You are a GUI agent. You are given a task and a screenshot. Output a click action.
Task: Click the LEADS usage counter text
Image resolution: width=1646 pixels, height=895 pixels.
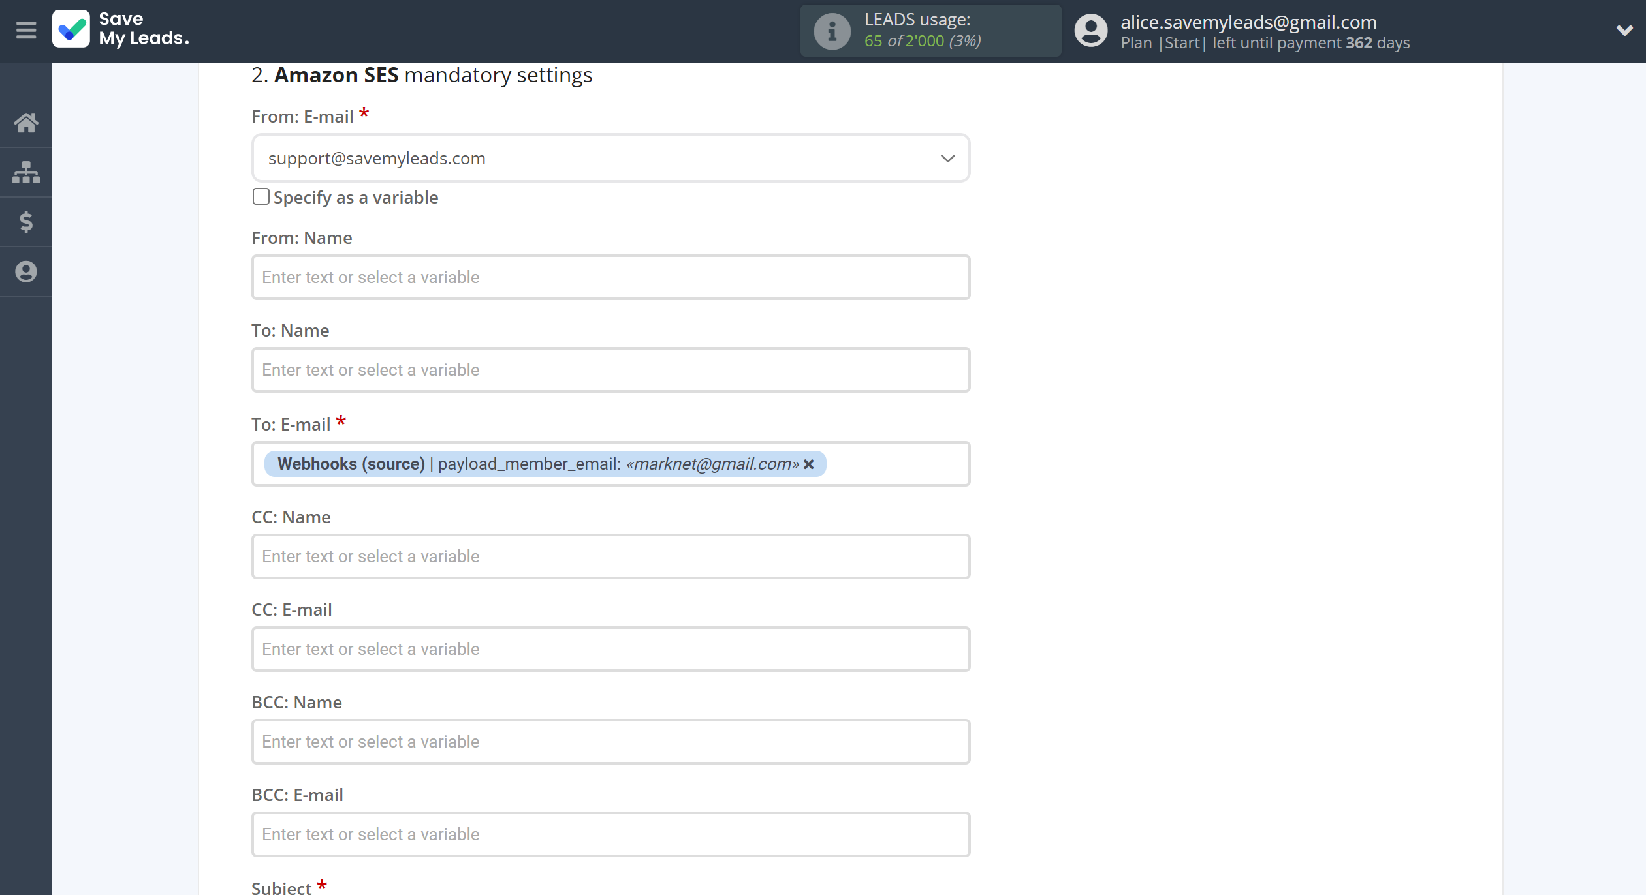click(x=923, y=41)
